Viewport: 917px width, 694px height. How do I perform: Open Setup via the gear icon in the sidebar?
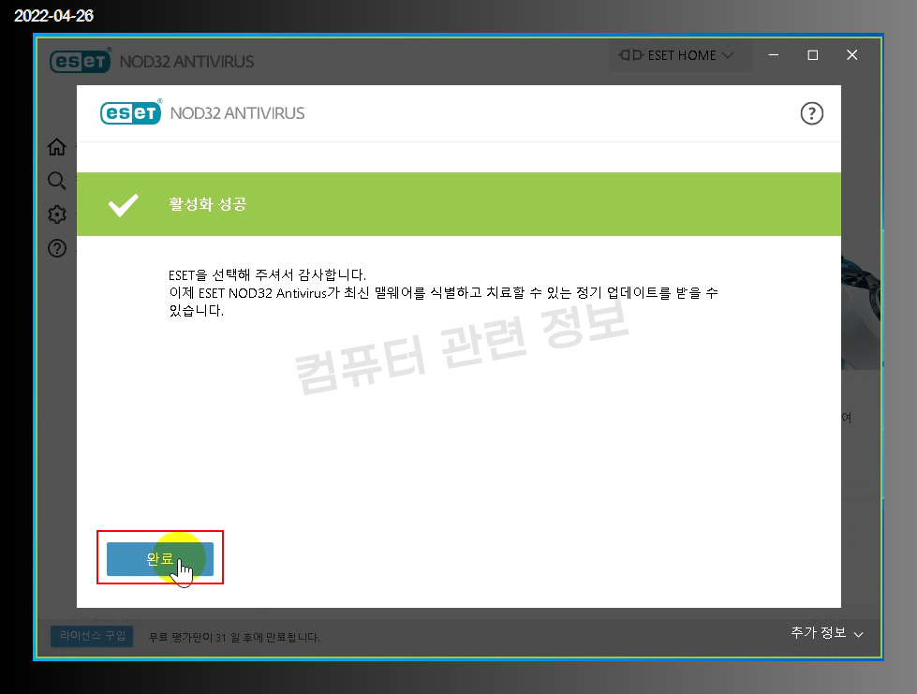coord(57,214)
